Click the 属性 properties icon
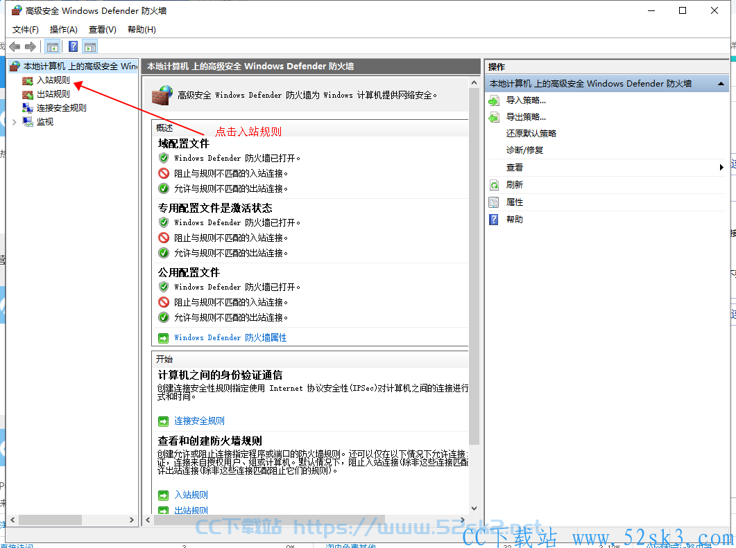This screenshot has height=548, width=736. click(x=494, y=202)
